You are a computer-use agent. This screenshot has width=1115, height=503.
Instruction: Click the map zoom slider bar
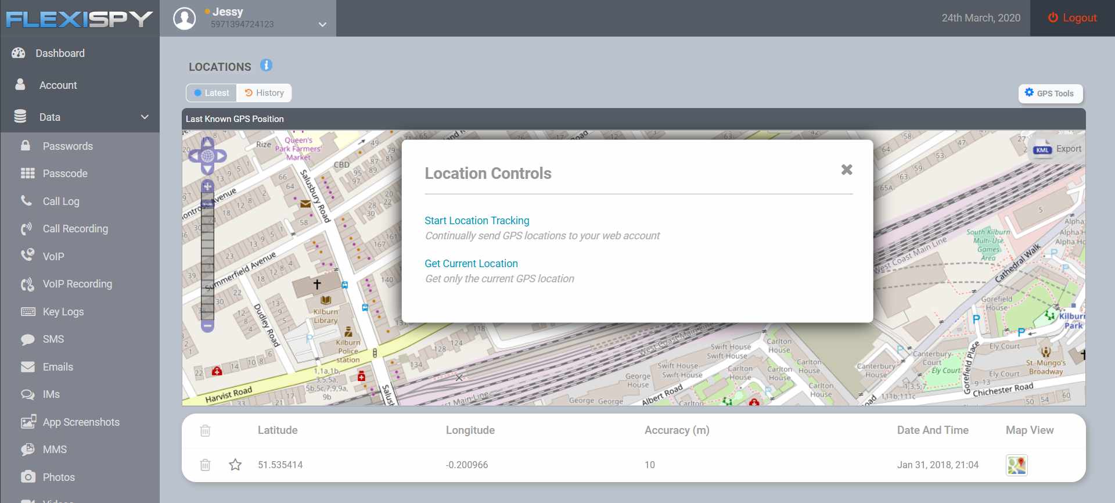pyautogui.click(x=207, y=256)
